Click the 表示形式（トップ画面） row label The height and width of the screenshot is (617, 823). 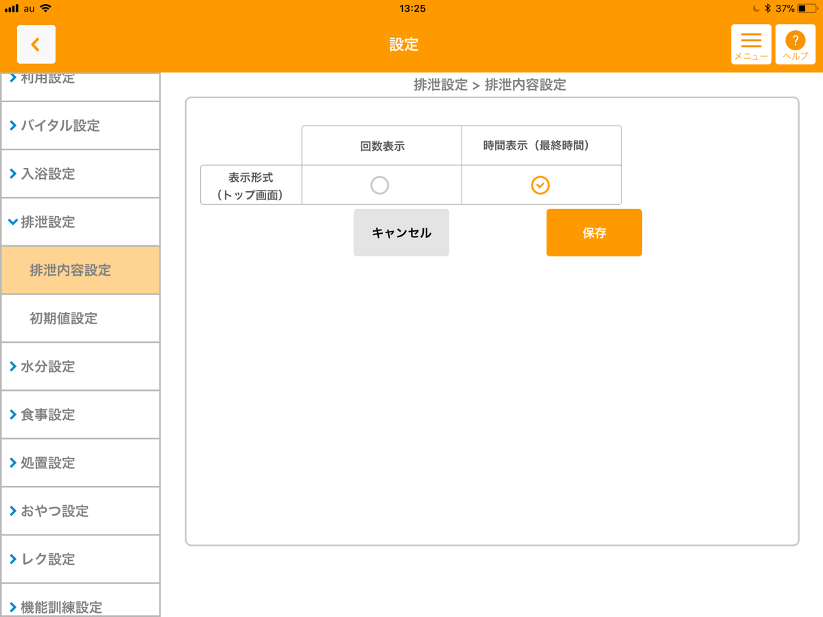point(251,186)
